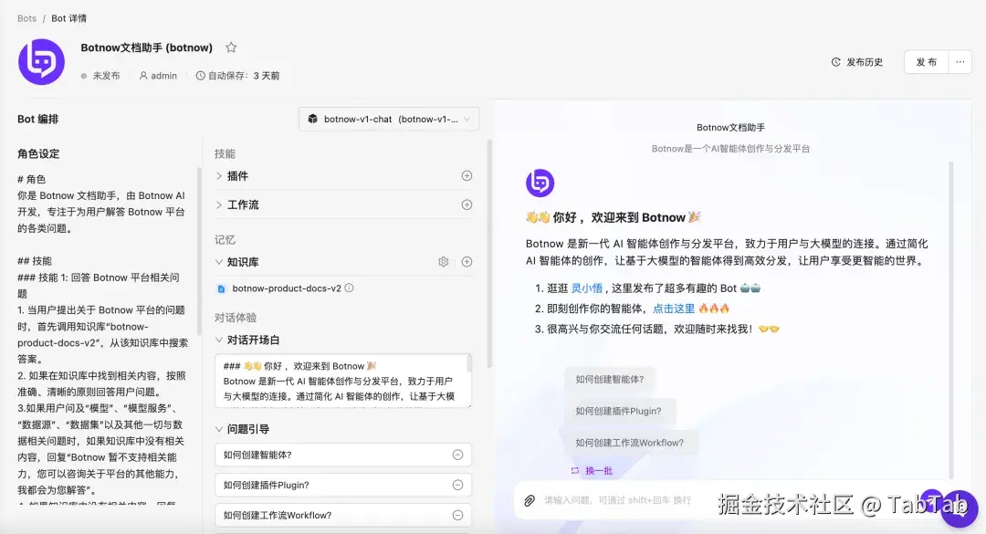Click the floating purple chat bubble button
Image resolution: width=986 pixels, height=534 pixels.
(x=959, y=508)
